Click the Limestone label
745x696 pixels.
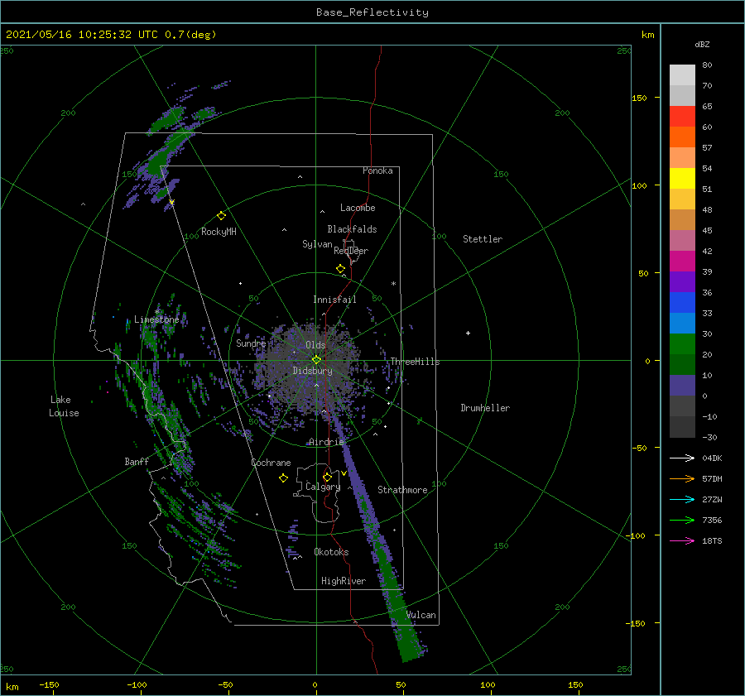pos(156,319)
